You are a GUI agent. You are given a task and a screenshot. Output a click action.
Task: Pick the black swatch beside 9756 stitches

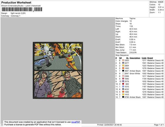point(123,97)
